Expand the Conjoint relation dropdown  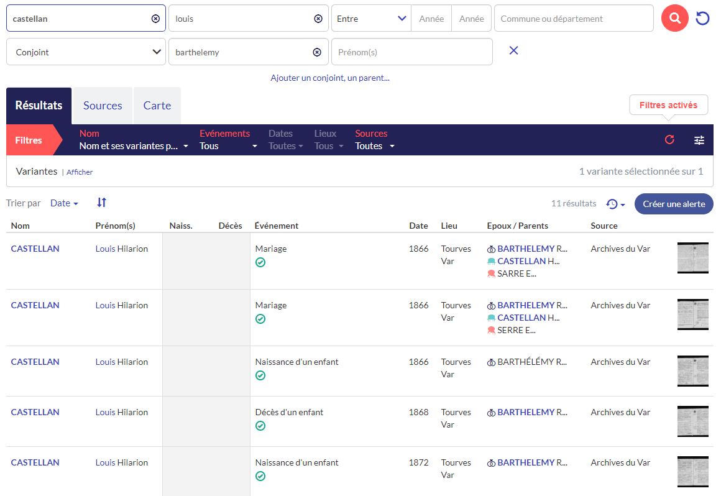(x=86, y=52)
